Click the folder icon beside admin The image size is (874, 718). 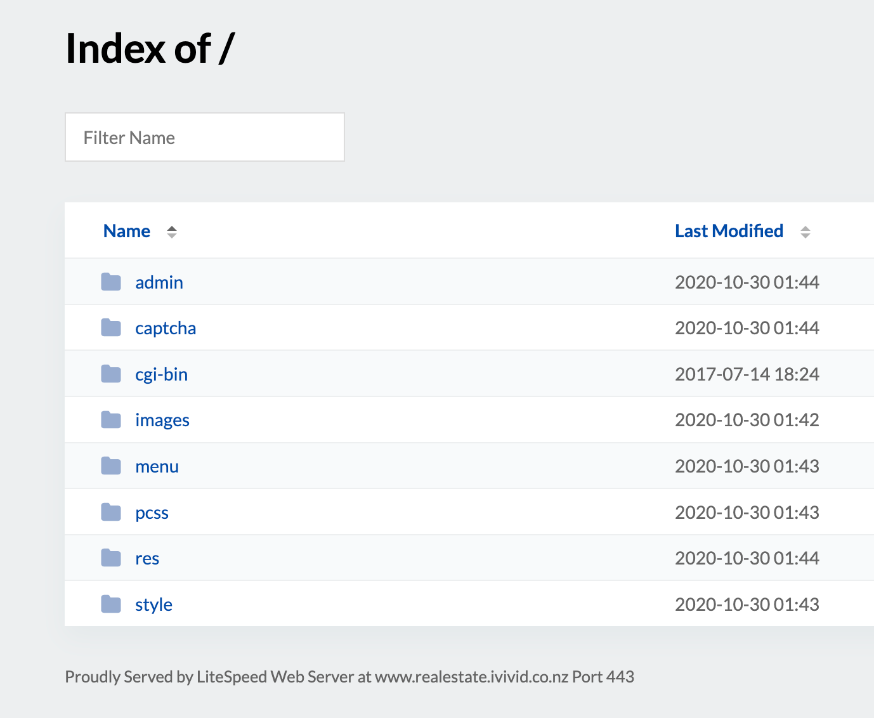pos(111,282)
